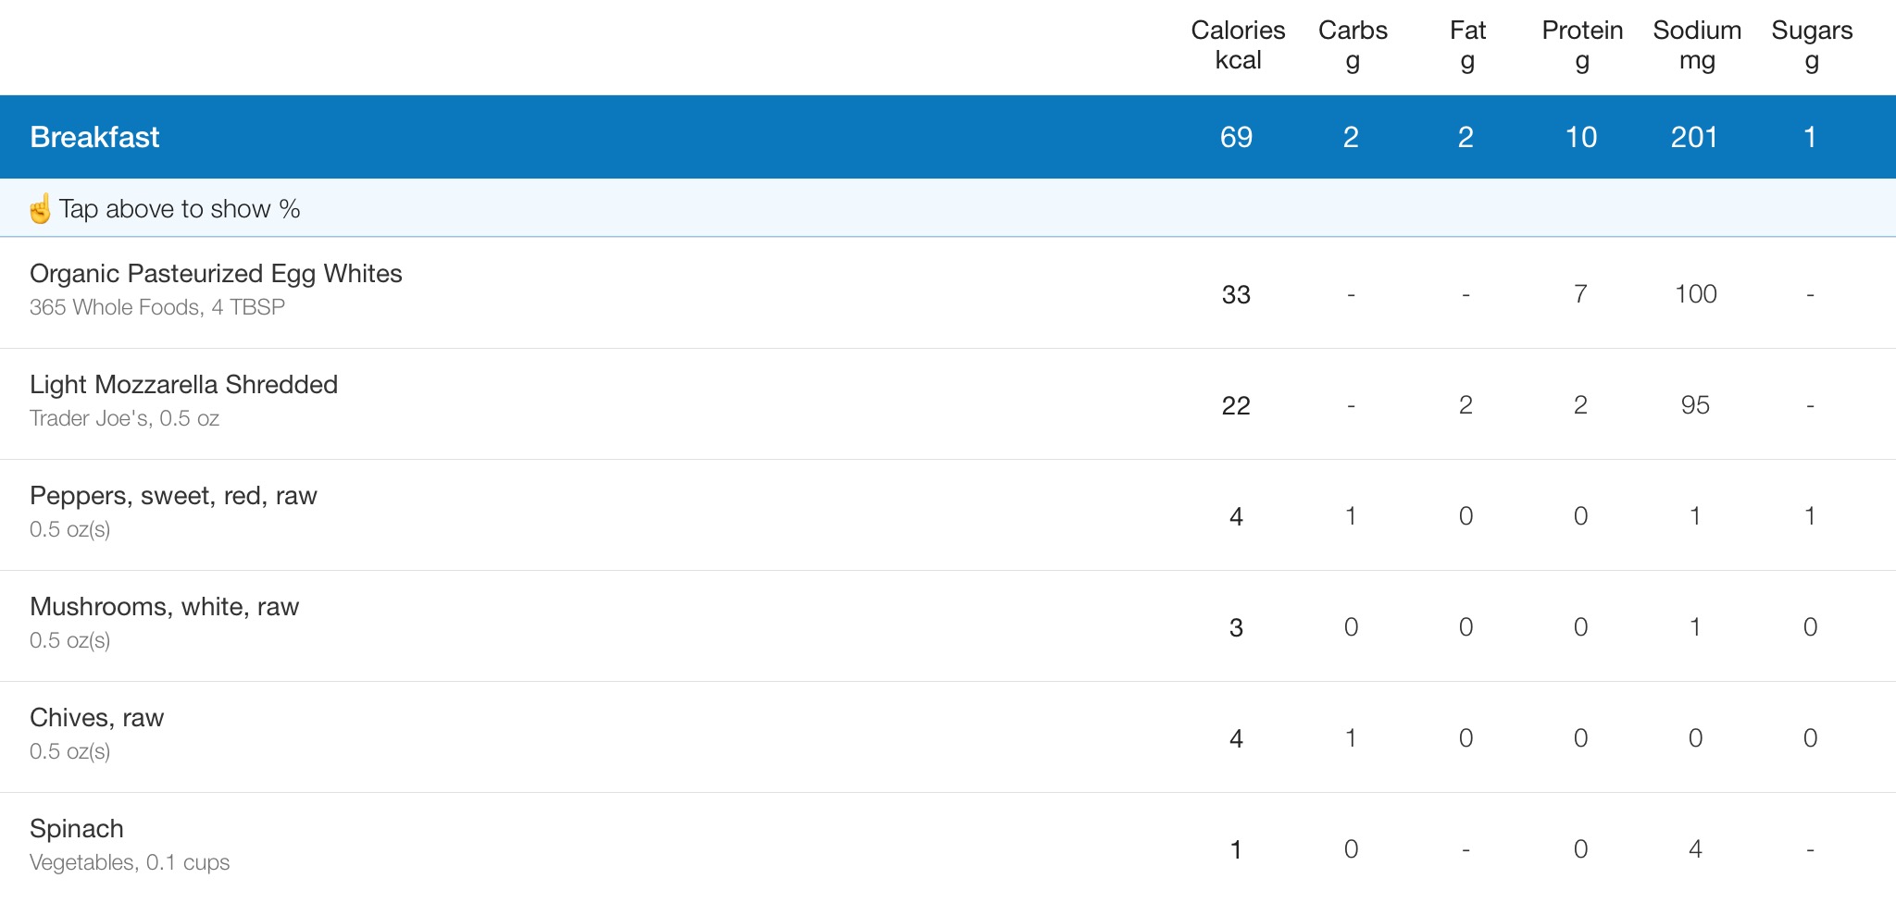The image size is (1896, 903).
Task: Select the Light Mozzarella Shredded row
Action: [948, 404]
